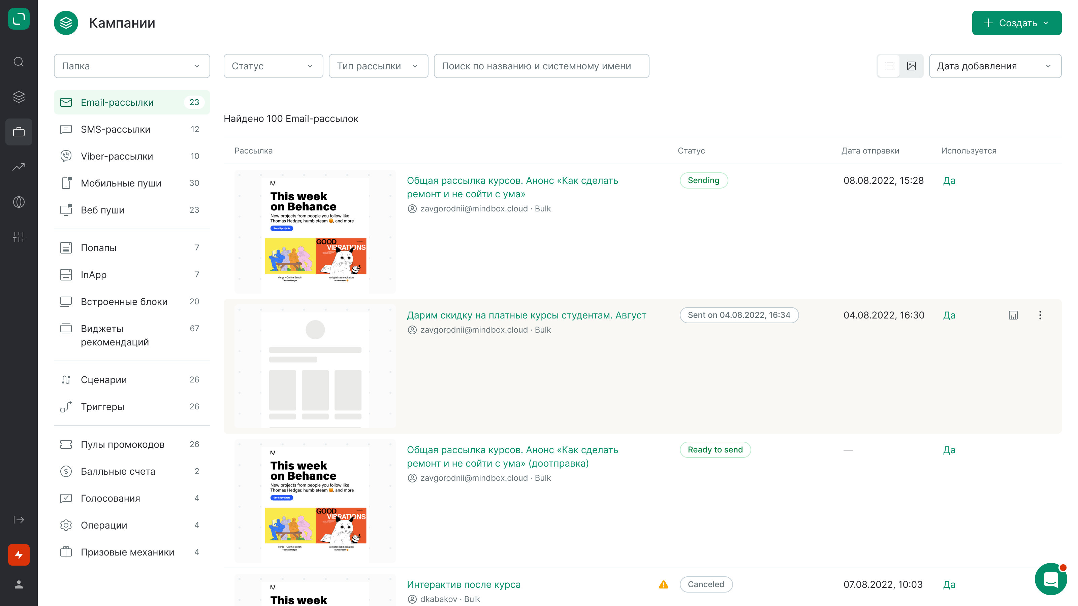The width and height of the screenshot is (1078, 606).
Task: Open the Тип рассылки filter dropdown
Action: tap(378, 66)
